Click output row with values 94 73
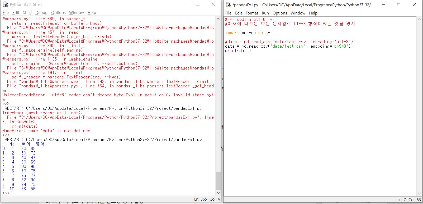This screenshot has width=423, height=204. (x=19, y=185)
